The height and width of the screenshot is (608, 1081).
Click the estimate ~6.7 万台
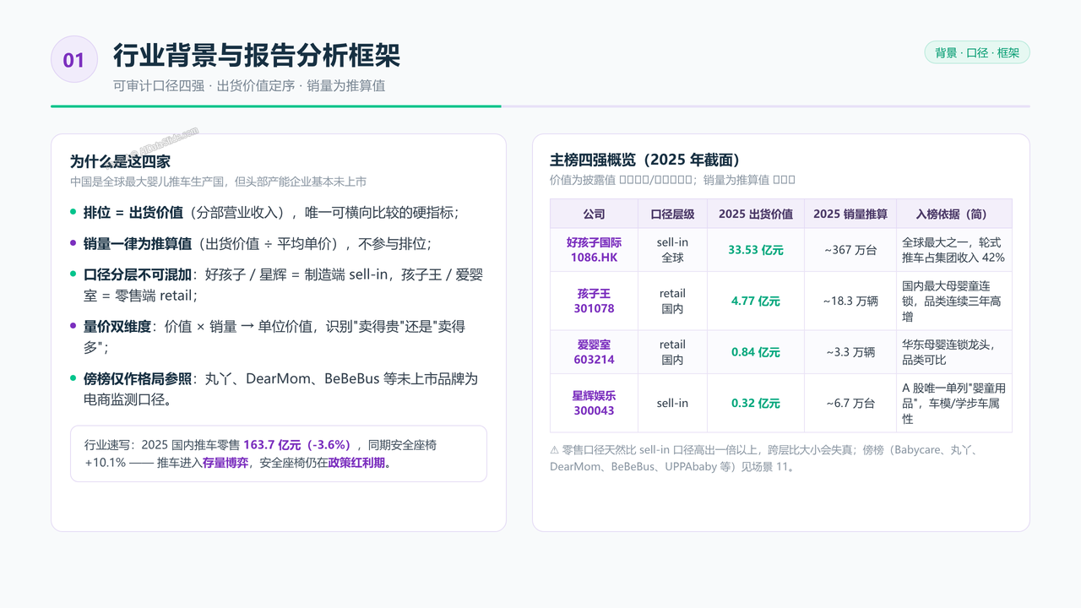coord(850,403)
